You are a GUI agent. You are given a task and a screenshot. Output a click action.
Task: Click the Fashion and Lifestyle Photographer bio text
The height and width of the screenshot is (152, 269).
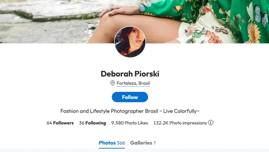(130, 111)
